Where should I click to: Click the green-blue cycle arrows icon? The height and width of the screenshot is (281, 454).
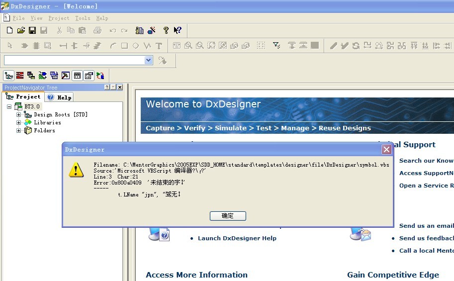100,76
